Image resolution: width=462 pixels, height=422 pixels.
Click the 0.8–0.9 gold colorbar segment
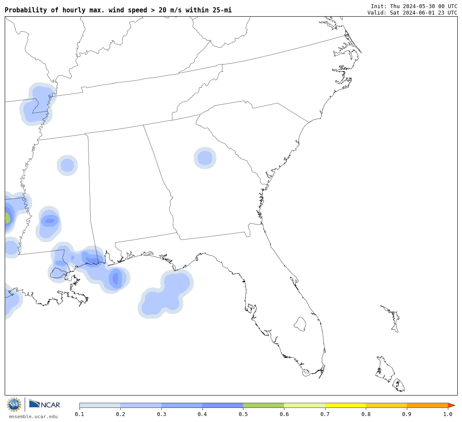point(386,405)
